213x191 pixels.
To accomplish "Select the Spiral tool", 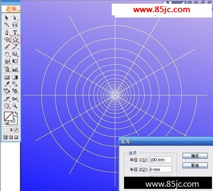I will coord(7,40).
